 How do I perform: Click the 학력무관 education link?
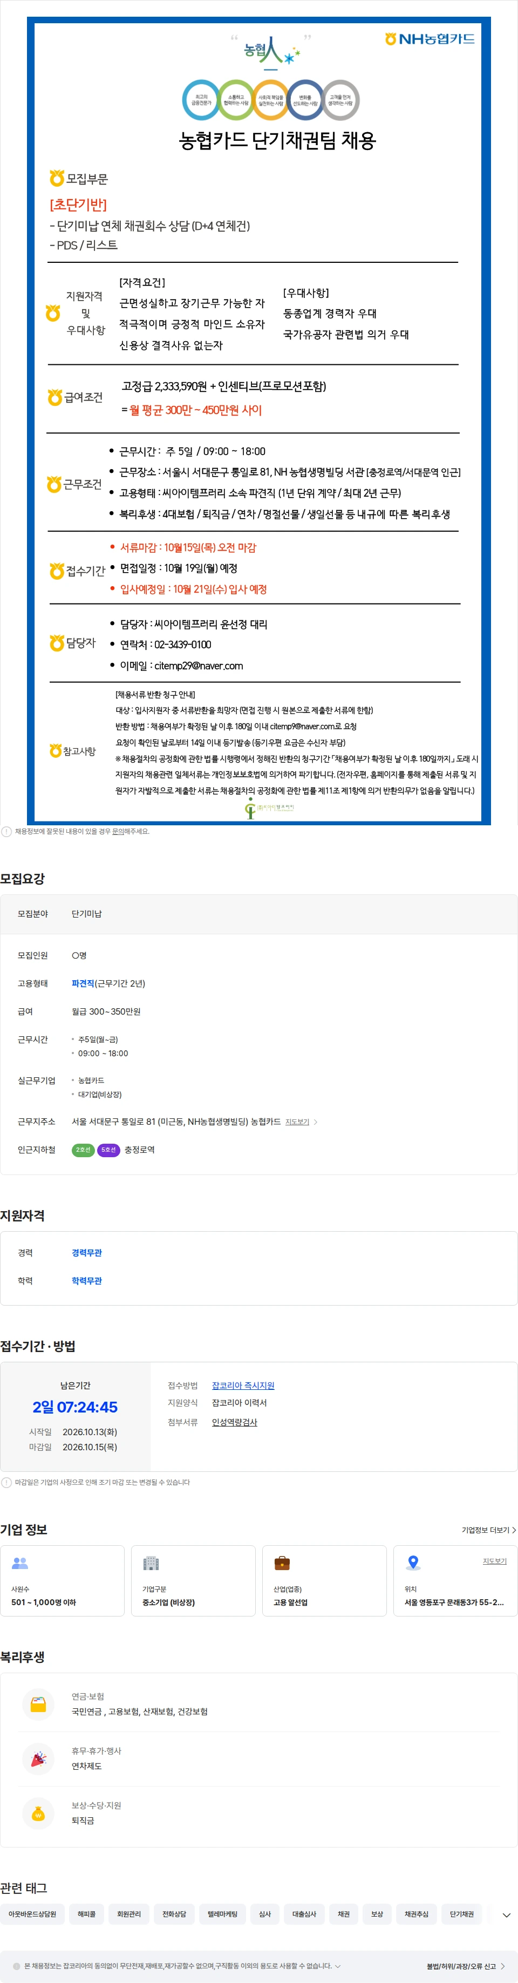87,1281
